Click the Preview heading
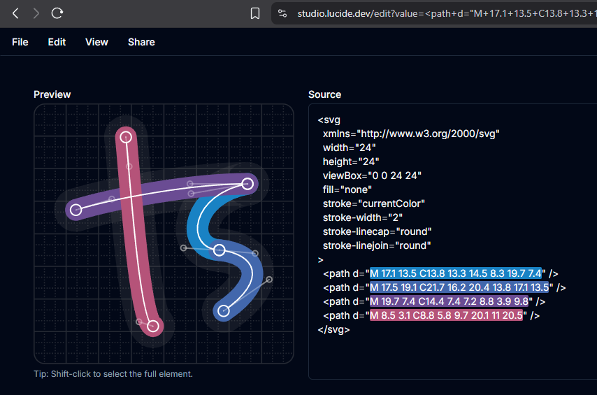This screenshot has height=395, width=597. point(52,94)
